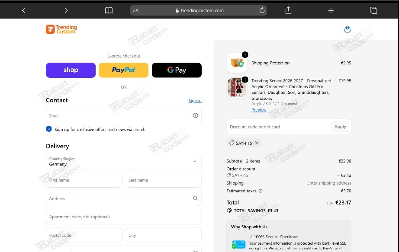Click the subtotal value €22.90
Viewport: 399px width, 252px height.
coord(344,161)
